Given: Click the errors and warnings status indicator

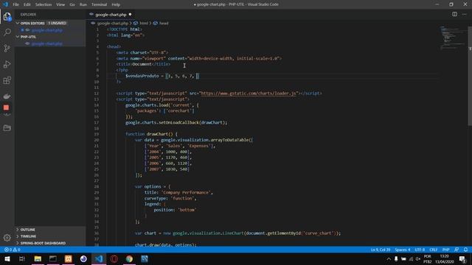Looking at the screenshot, I should pyautogui.click(x=13, y=250).
